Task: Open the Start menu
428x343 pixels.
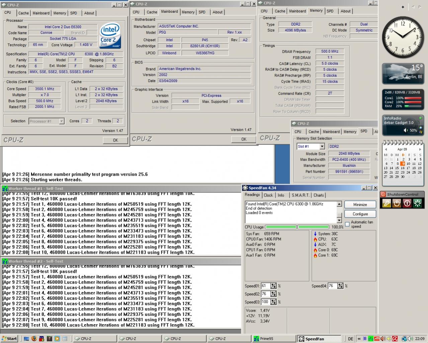Action: click(x=9, y=339)
